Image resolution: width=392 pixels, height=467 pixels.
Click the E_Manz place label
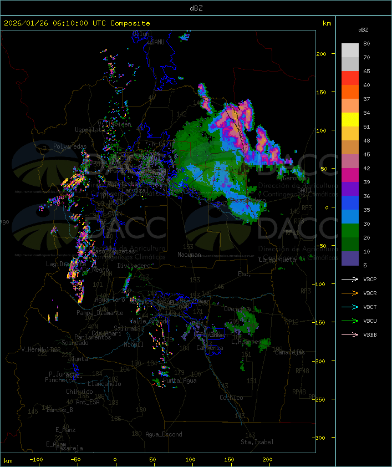tap(65, 430)
